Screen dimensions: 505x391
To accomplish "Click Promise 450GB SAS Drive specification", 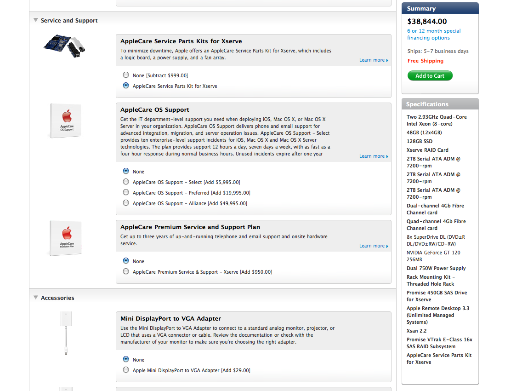I will [x=437, y=296].
